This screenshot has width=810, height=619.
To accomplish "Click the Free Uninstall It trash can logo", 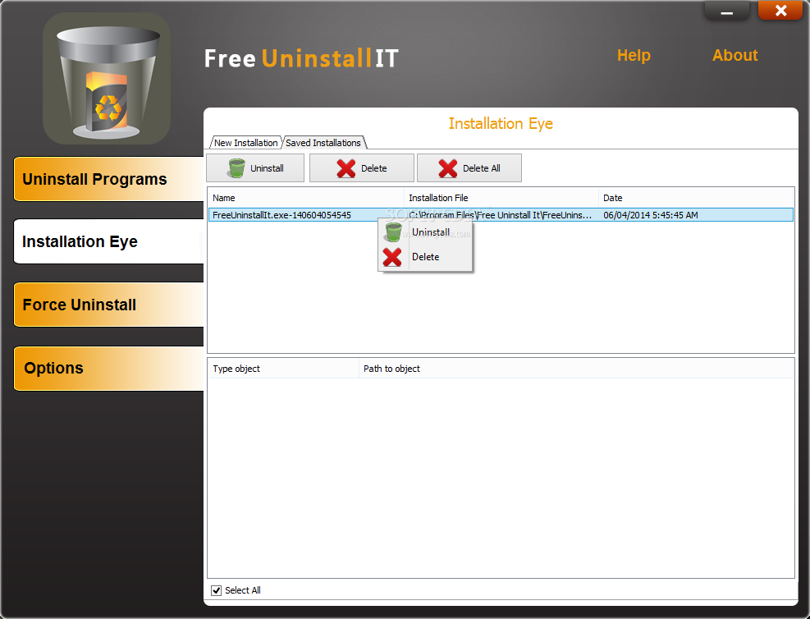I will tap(107, 79).
